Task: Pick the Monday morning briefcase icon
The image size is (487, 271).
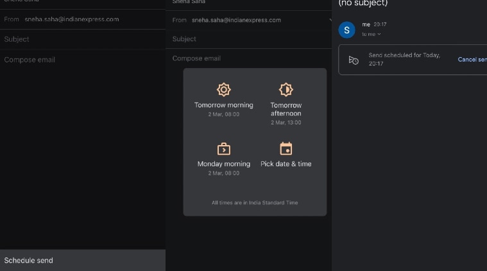Action: point(223,149)
